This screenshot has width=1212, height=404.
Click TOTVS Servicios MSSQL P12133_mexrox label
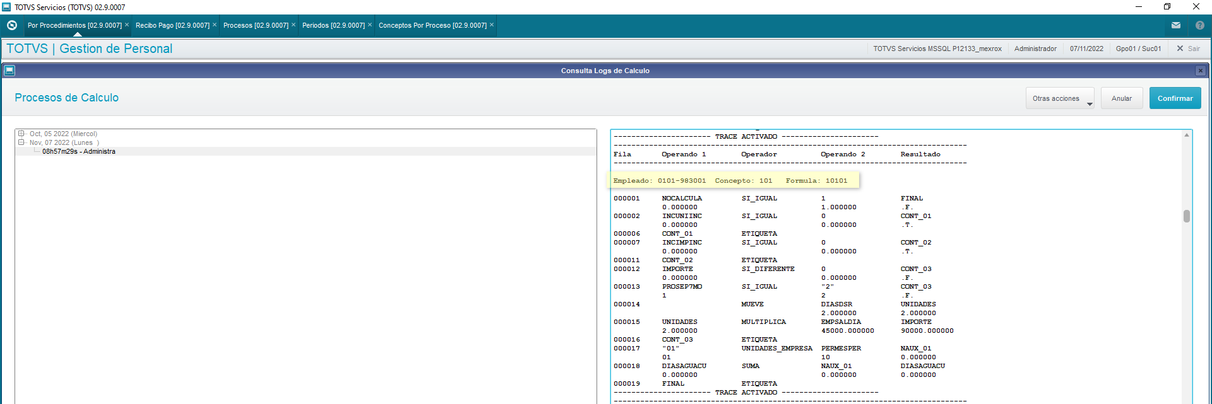click(x=937, y=49)
